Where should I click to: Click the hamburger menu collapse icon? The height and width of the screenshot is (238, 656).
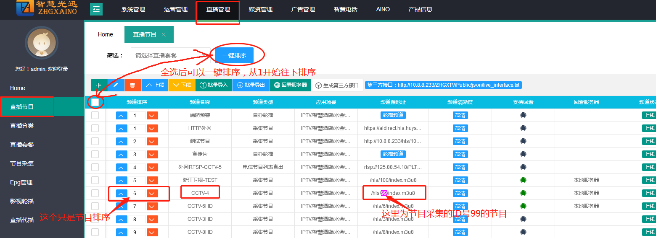pyautogui.click(x=96, y=9)
